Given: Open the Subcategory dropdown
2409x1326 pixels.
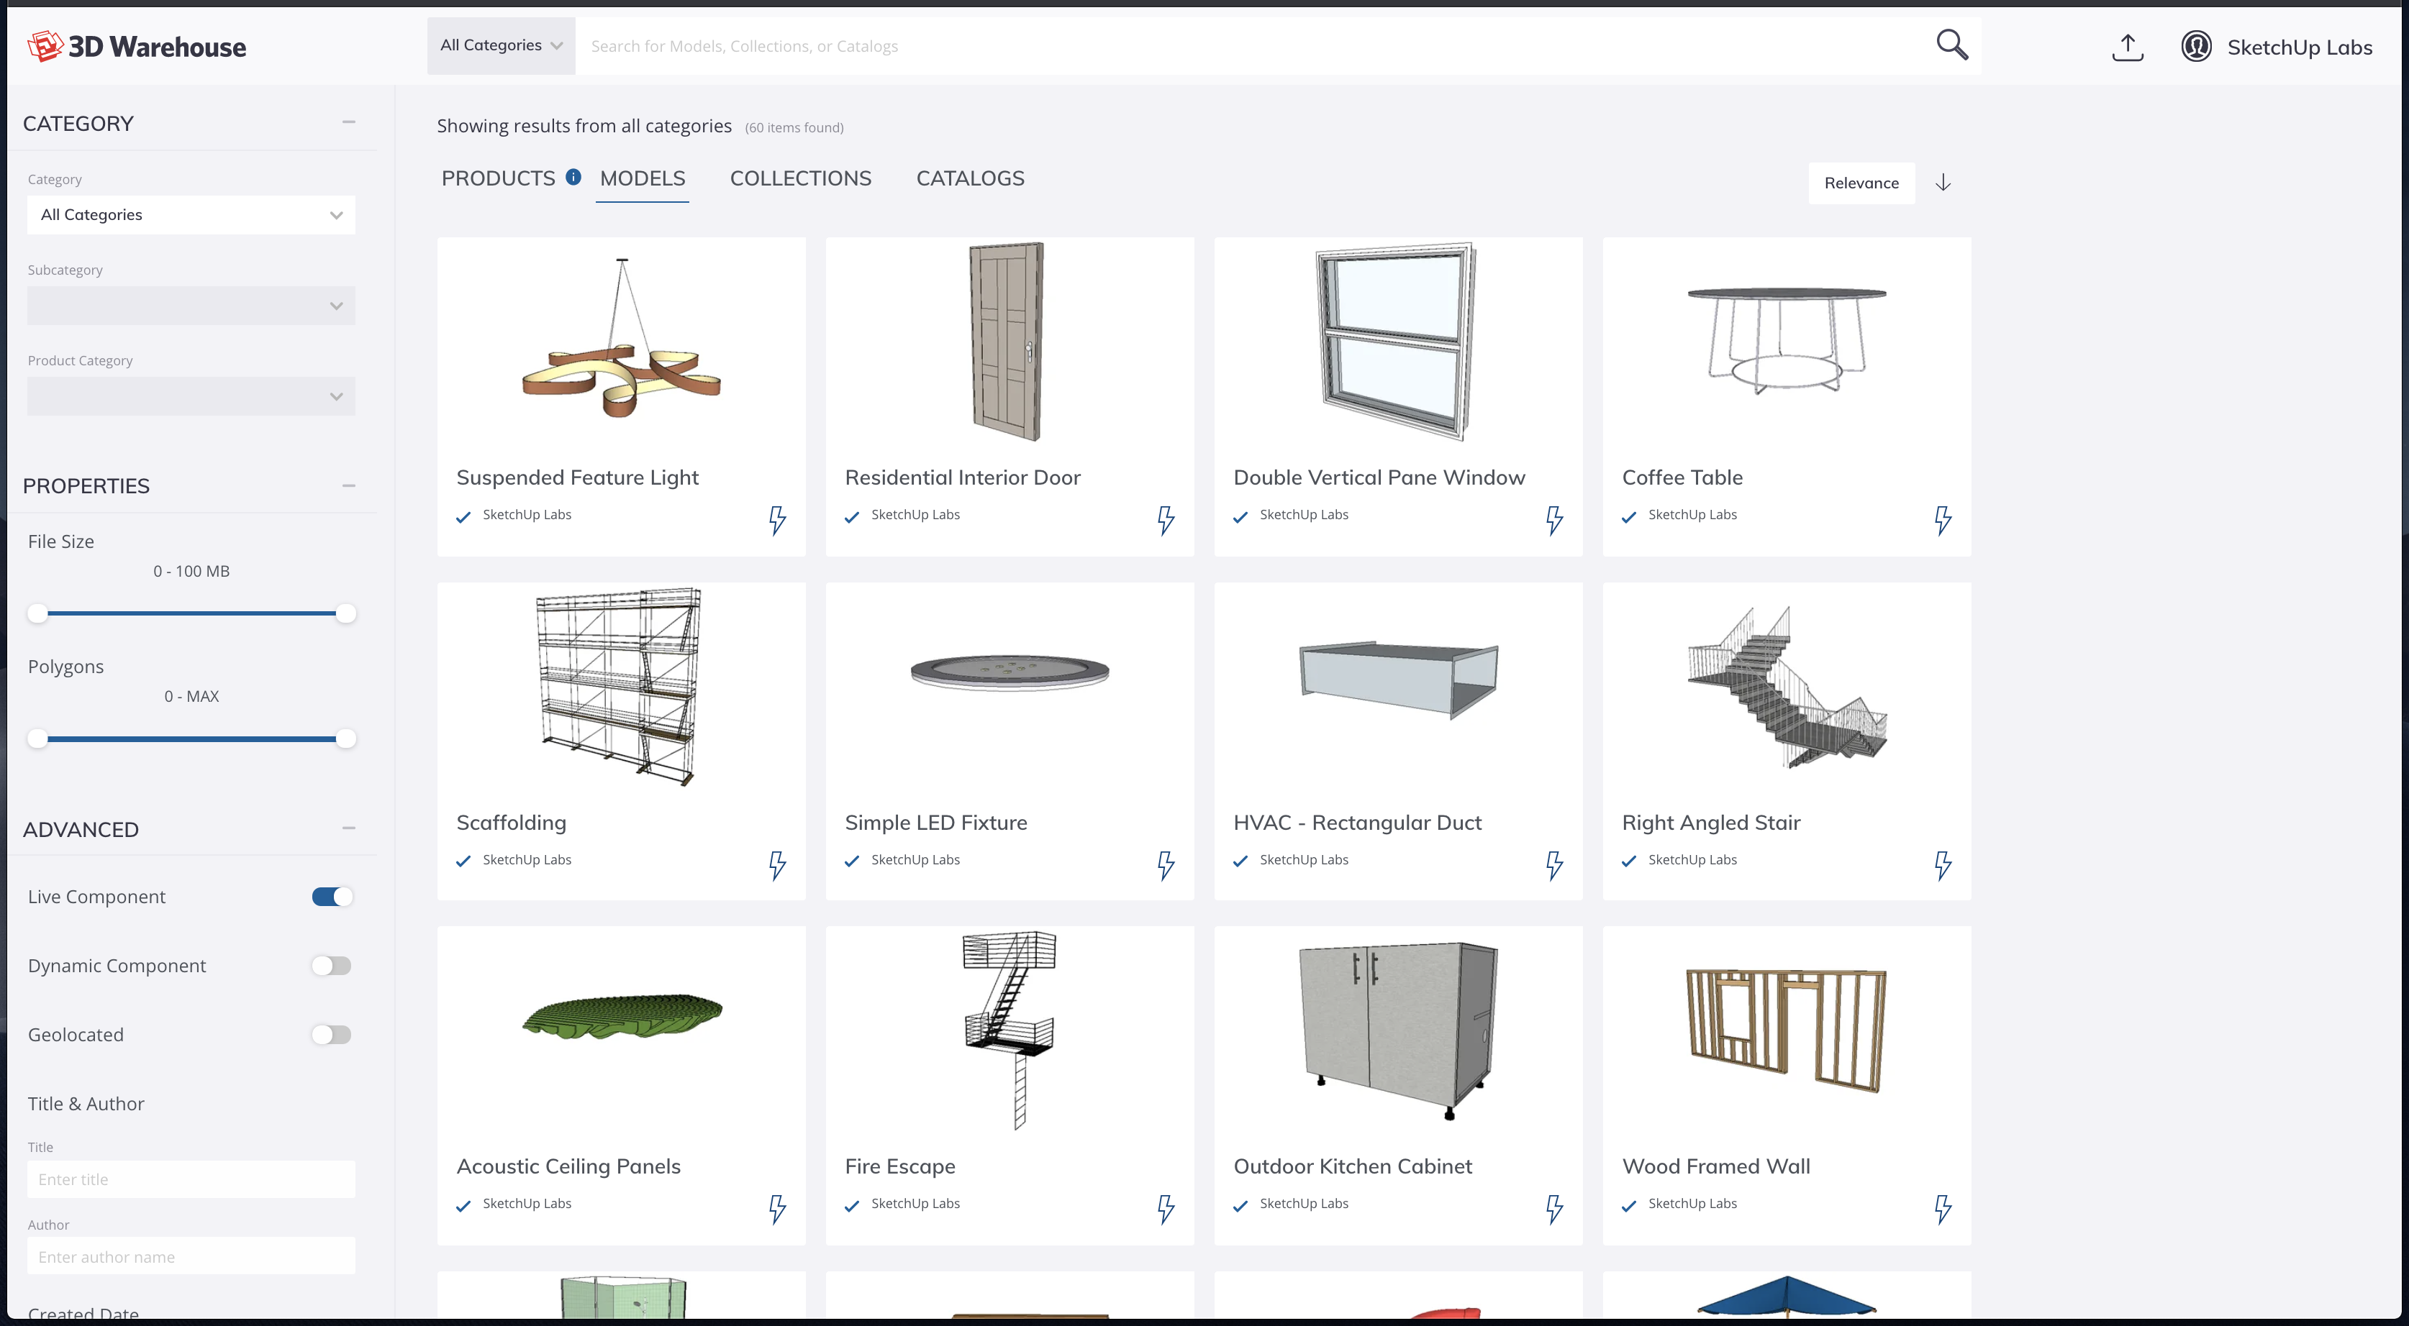Looking at the screenshot, I should click(191, 306).
